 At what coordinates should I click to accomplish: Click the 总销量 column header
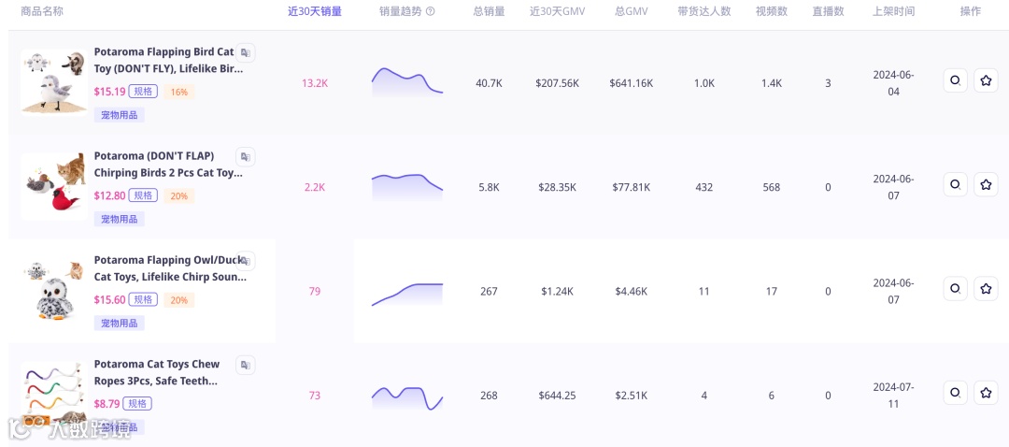(x=489, y=11)
